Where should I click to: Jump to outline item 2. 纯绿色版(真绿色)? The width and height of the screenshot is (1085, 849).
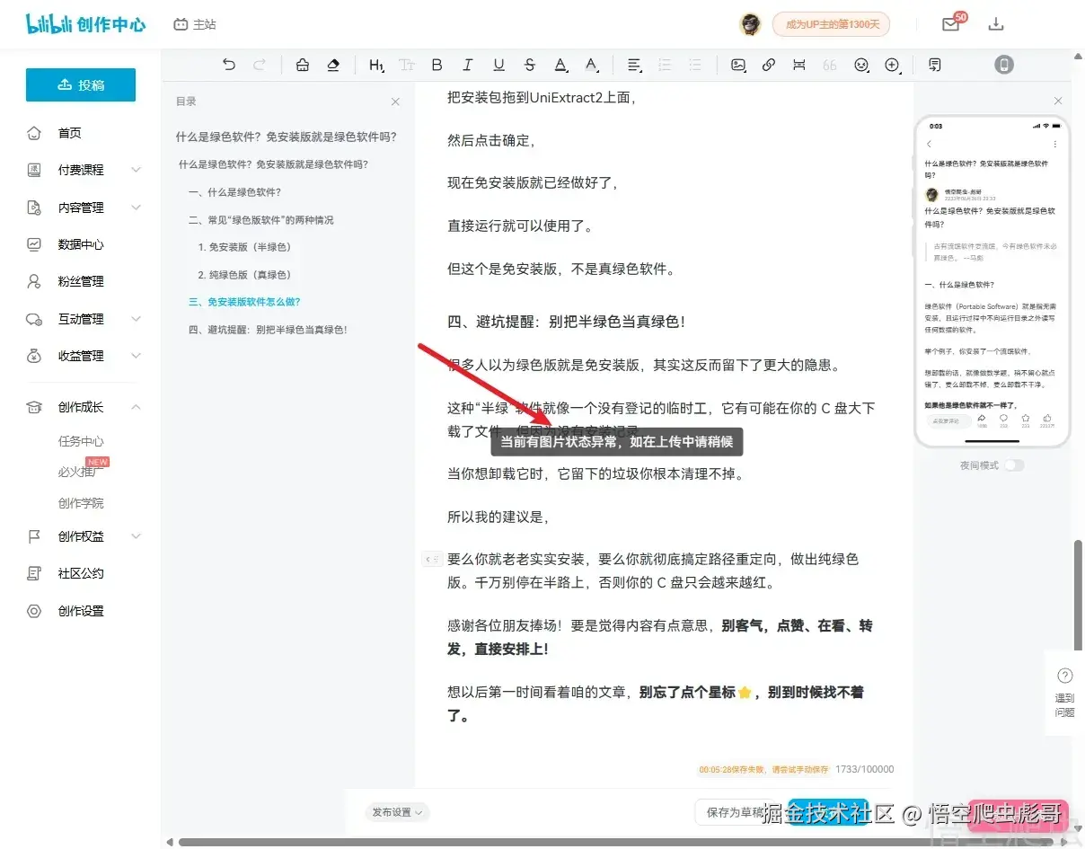pyautogui.click(x=244, y=274)
